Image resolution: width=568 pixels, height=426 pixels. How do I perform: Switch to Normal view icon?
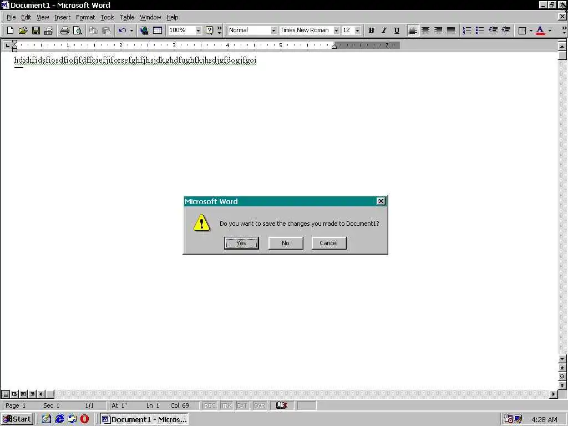[6, 394]
